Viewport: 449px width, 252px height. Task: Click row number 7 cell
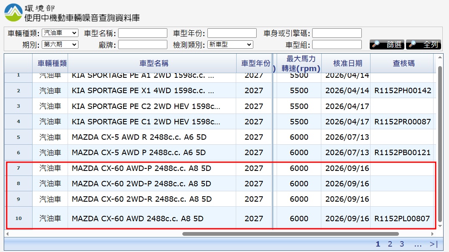(x=18, y=168)
